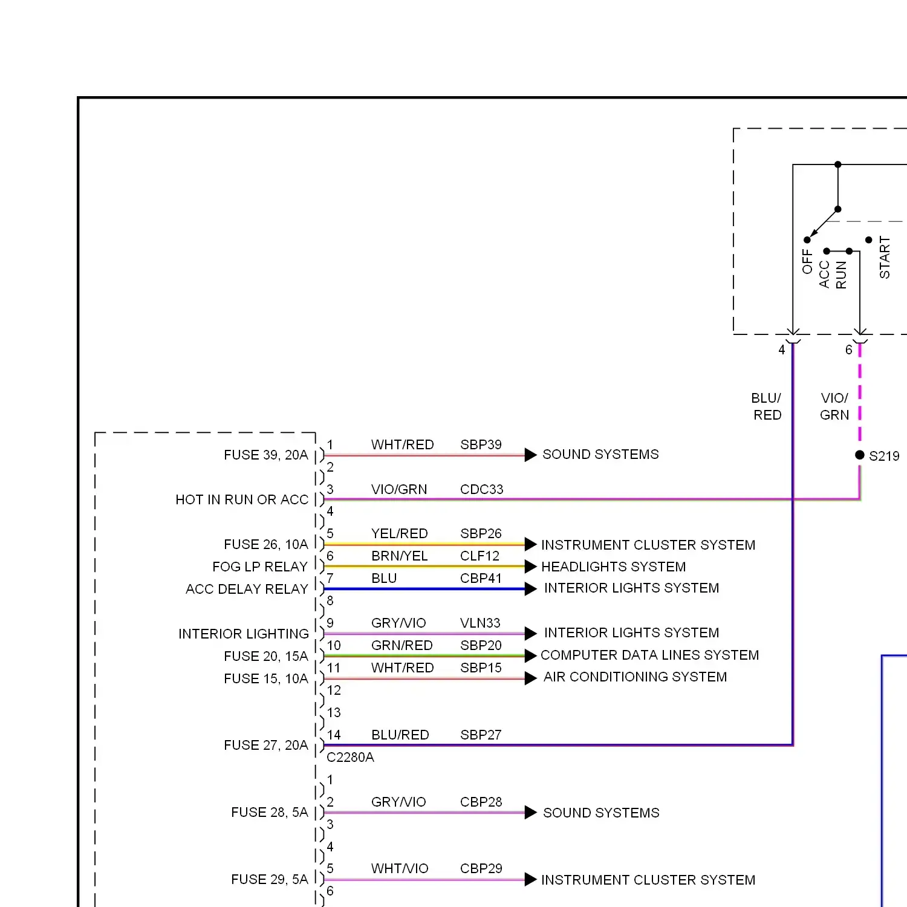Viewport: 907px width, 907px height.
Task: Click the FUSE 39, 20A label
Action: pyautogui.click(x=266, y=455)
